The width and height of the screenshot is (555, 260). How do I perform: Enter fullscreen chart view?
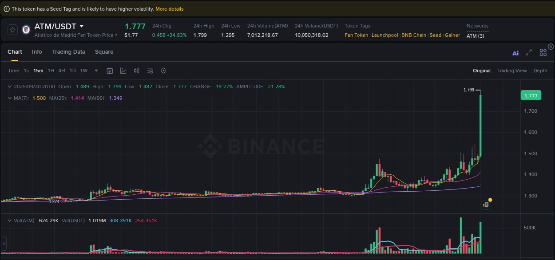click(529, 52)
